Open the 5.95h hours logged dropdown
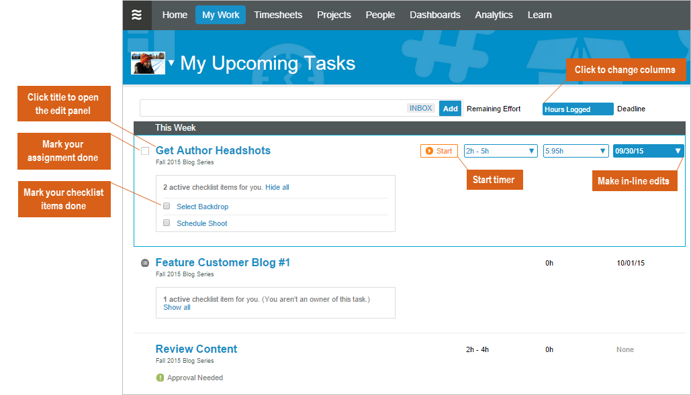Screen dimensions: 691x395 (602, 151)
